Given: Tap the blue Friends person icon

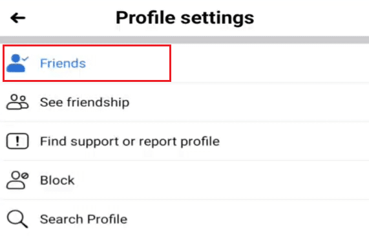Looking at the screenshot, I should tap(17, 63).
